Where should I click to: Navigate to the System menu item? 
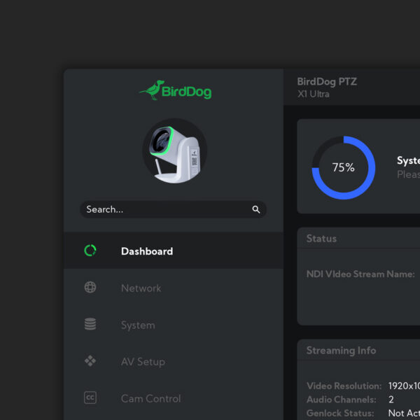coord(138,325)
